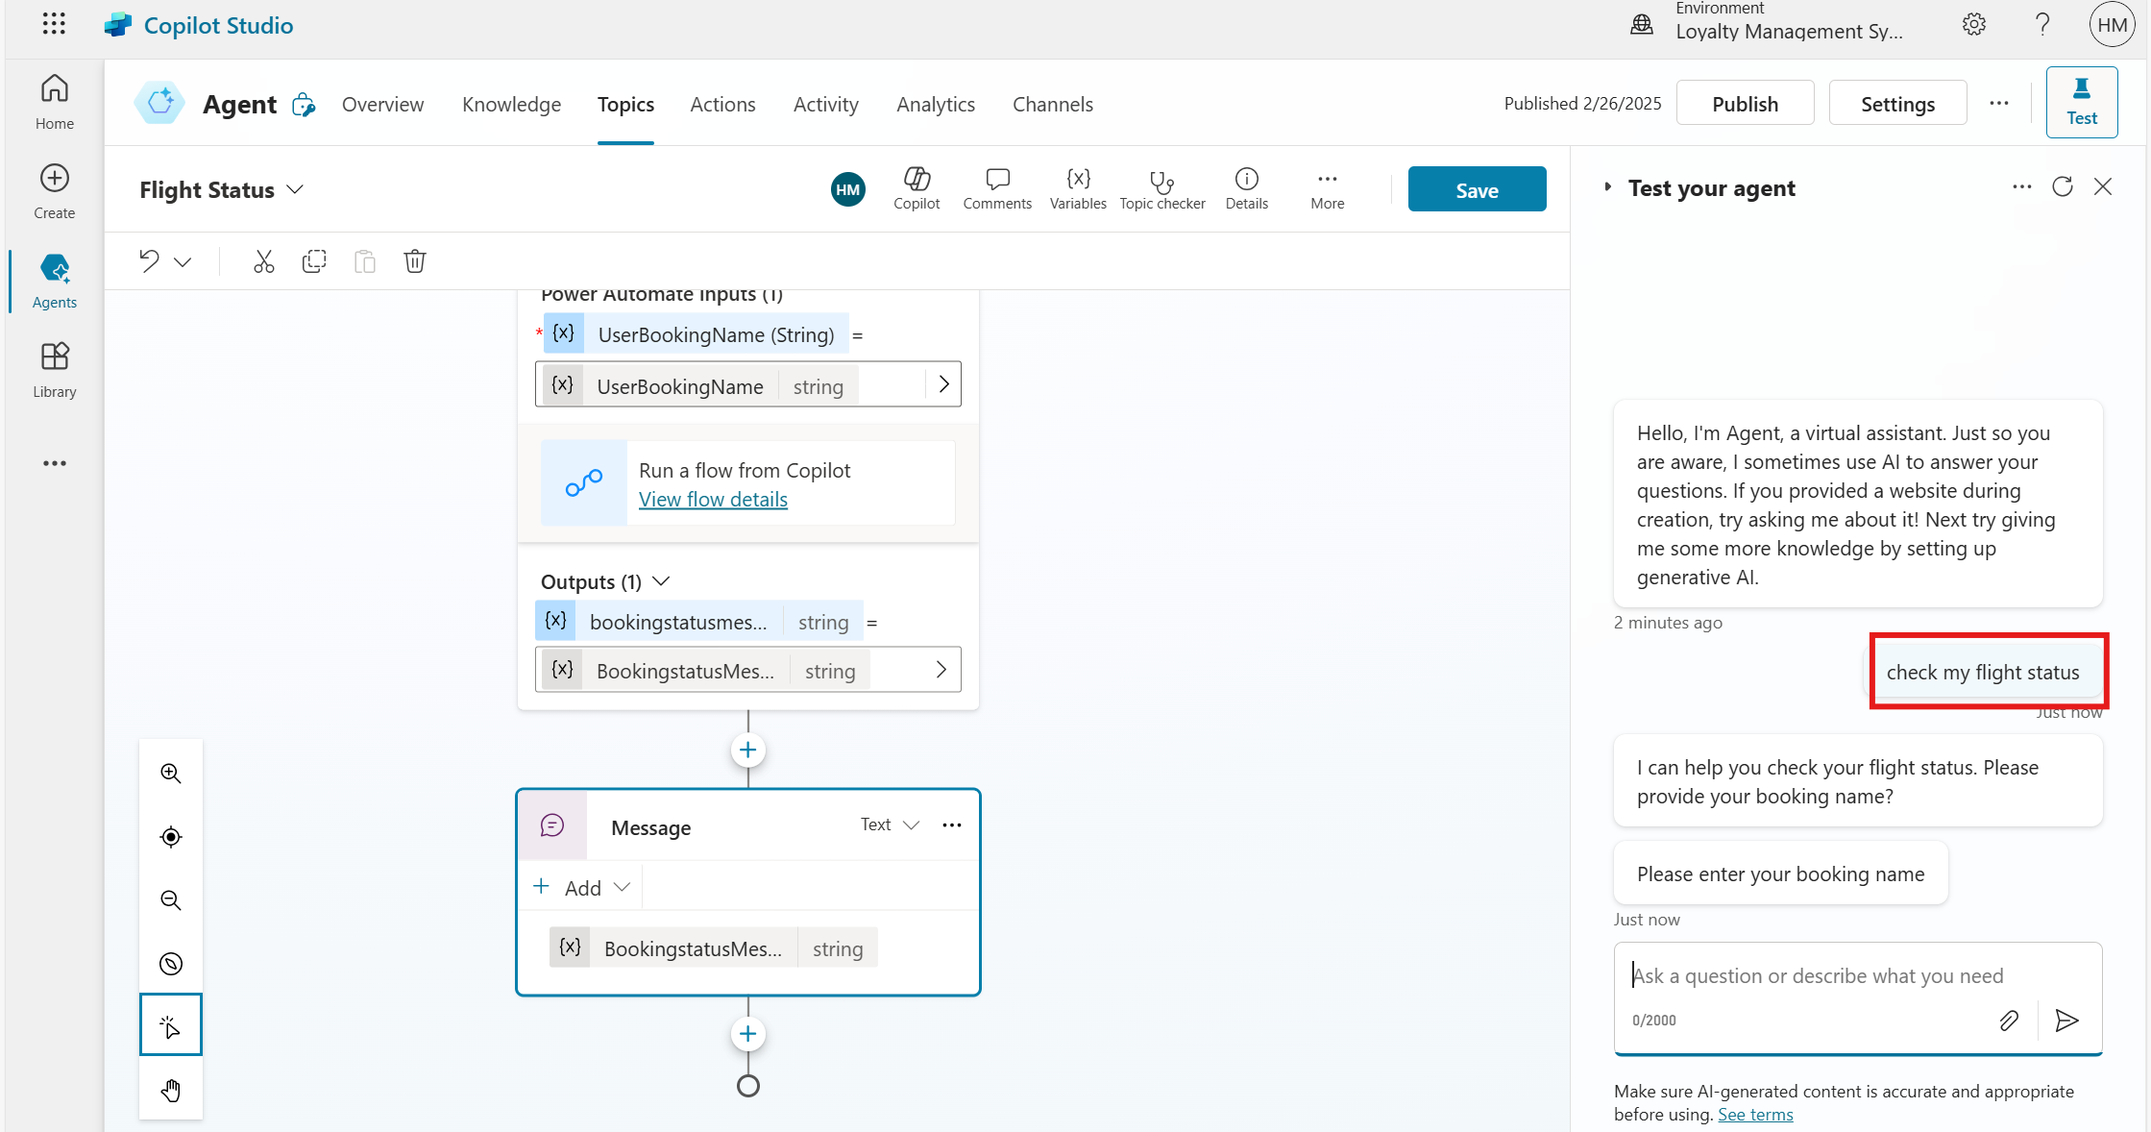Switch to the Knowledge tab
Screen dimensions: 2151x1132
coord(511,104)
